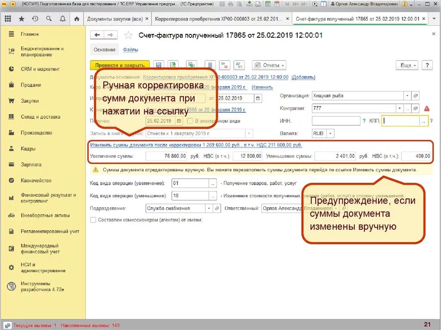Image resolution: width=441 pixels, height=330 pixels.
Task: Go to the home page icon
Action: (77, 19)
